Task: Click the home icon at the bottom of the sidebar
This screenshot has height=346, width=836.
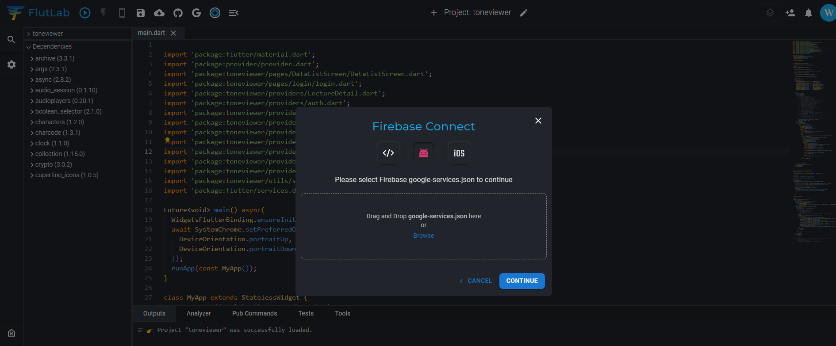Action: (x=12, y=333)
